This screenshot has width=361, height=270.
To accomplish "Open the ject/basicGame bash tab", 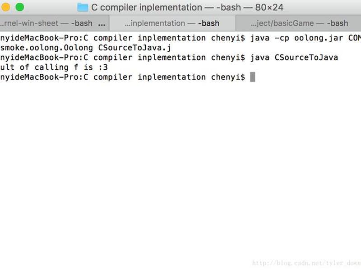I will (299, 23).
